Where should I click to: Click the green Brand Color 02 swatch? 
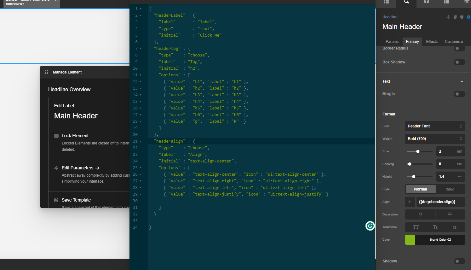410,240
